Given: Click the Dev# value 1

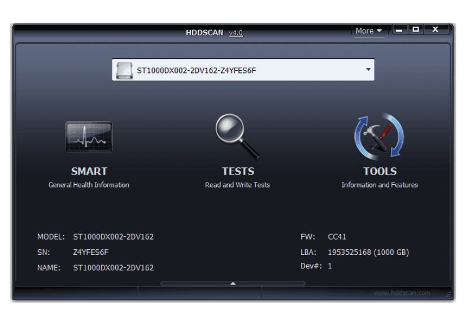Looking at the screenshot, I should click(329, 266).
